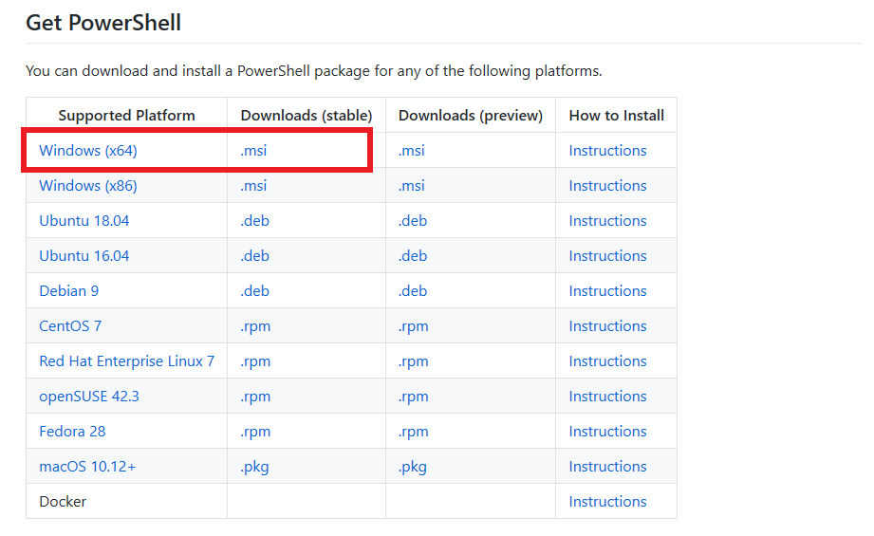Download the preview .msi for Windows (x86)

tap(411, 186)
